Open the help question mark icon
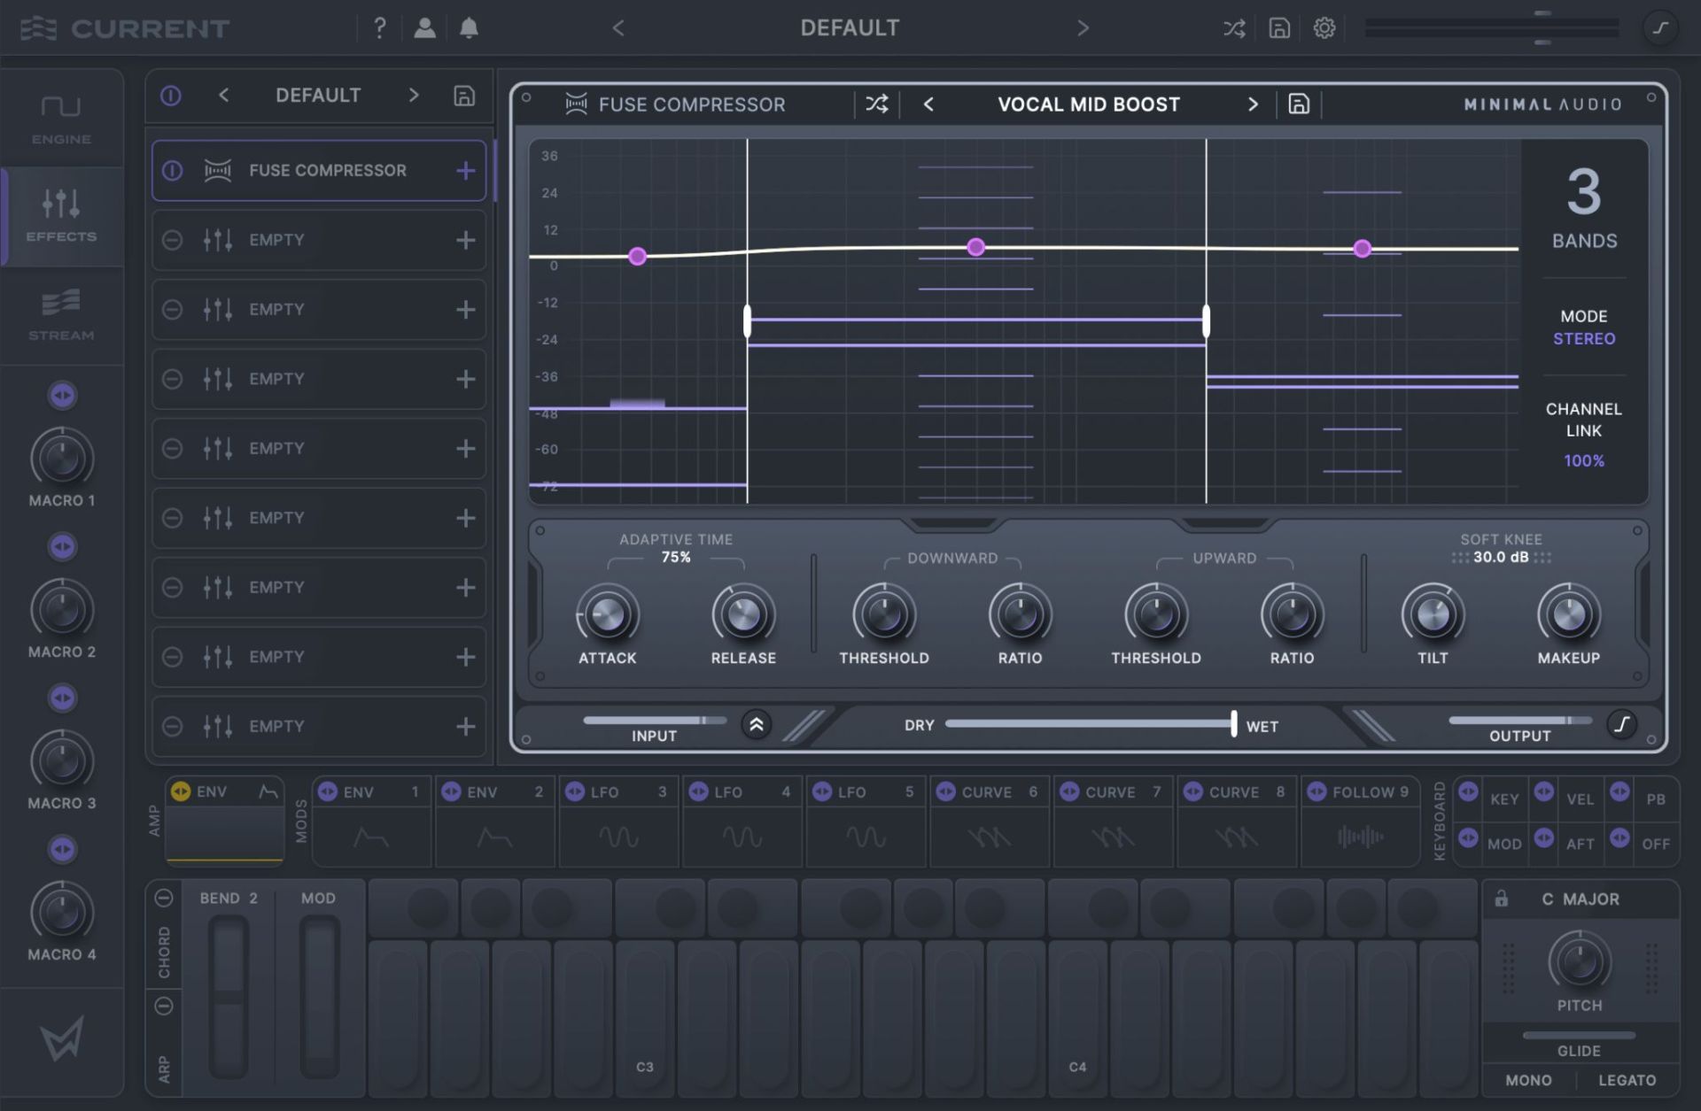 coord(379,28)
